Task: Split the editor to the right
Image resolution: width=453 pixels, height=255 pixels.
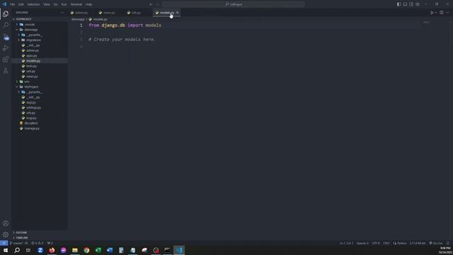Action: pyautogui.click(x=442, y=13)
